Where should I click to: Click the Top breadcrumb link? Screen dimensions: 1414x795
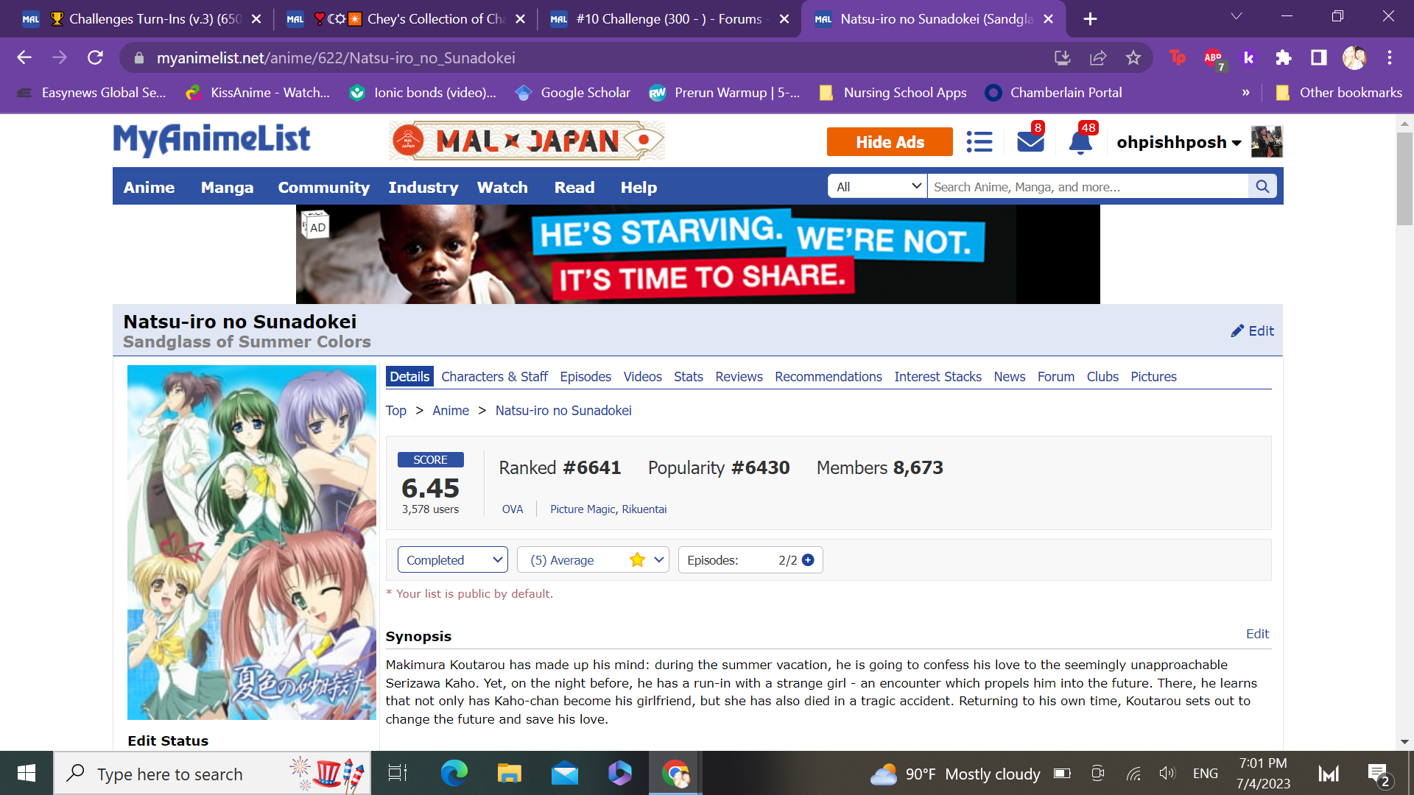[395, 410]
